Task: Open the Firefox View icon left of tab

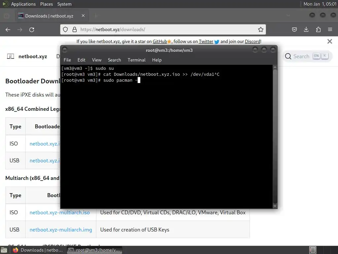Action: pyautogui.click(x=7, y=16)
